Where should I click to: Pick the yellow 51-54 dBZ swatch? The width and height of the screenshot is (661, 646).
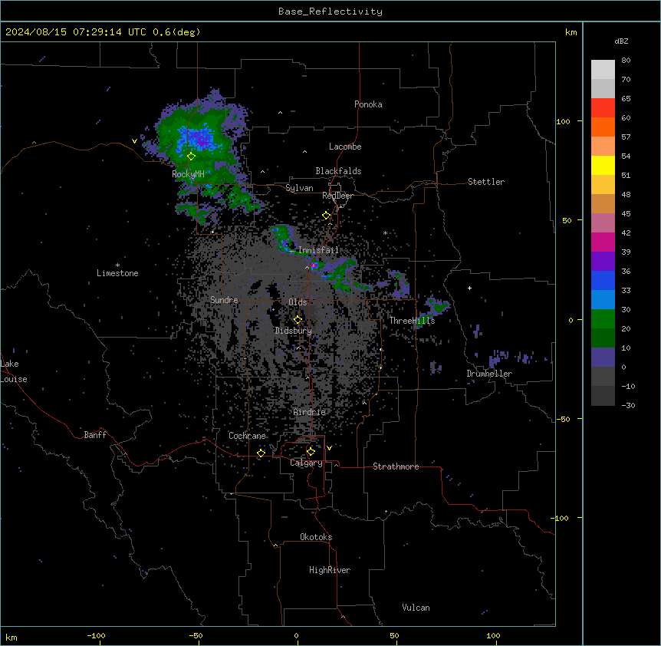tap(603, 165)
